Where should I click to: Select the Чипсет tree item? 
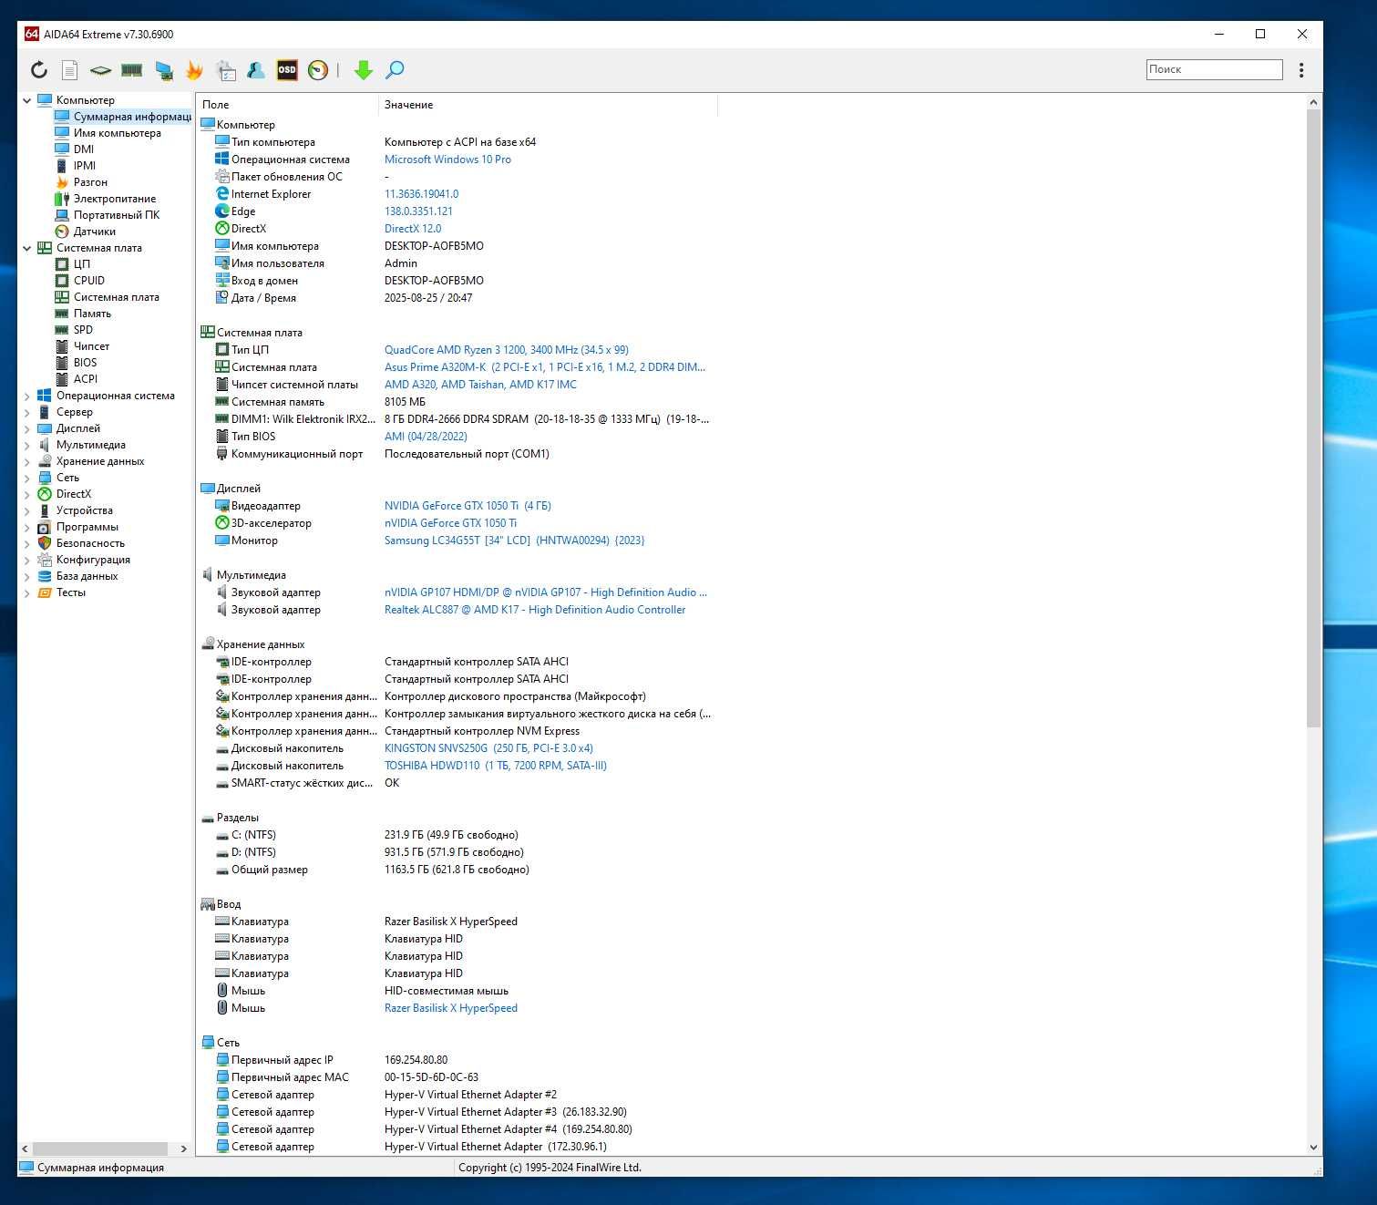91,346
